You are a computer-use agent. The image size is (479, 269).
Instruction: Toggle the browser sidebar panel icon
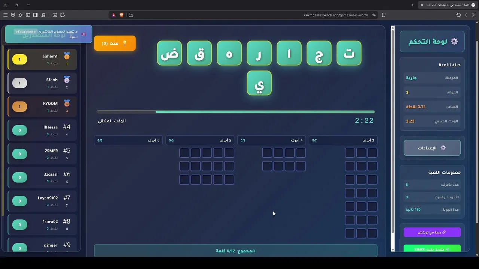click(35, 15)
